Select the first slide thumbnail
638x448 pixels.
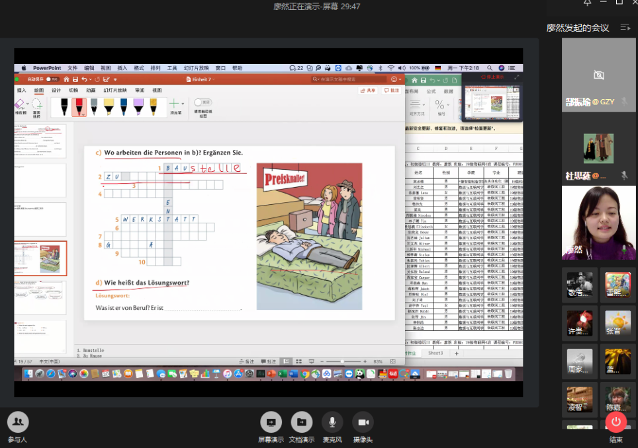coord(40,141)
